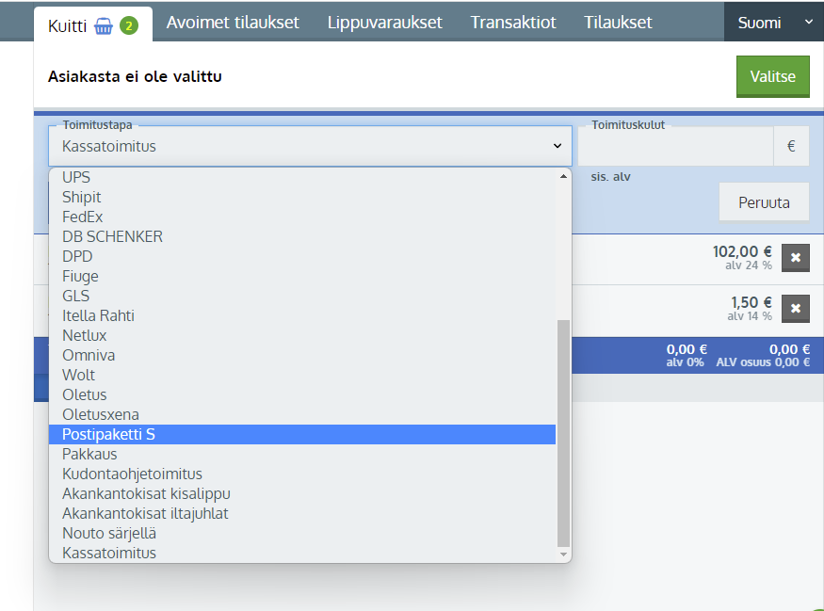Collapse the Toimitustapa dropdown showing Kassatoimitus
824x611 pixels.
click(310, 146)
